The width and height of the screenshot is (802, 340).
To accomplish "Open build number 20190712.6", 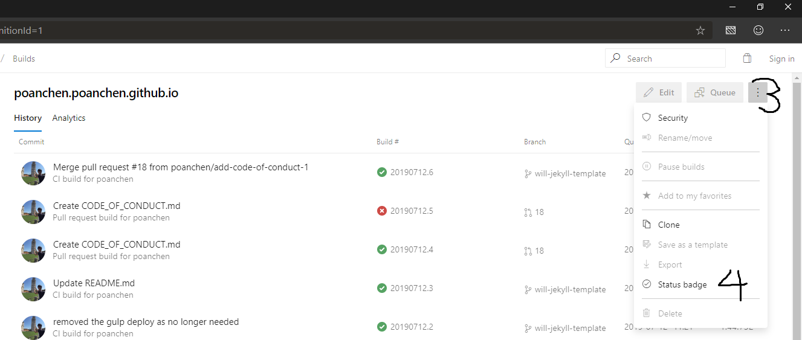I will coord(412,172).
